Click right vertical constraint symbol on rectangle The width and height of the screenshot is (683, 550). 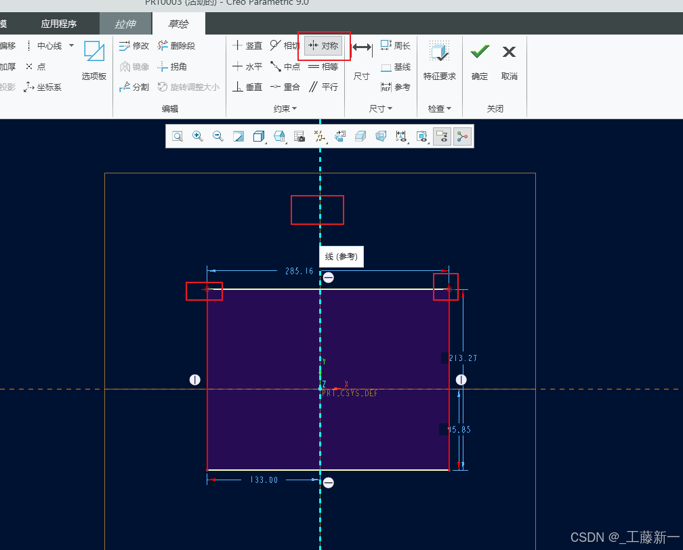[461, 380]
